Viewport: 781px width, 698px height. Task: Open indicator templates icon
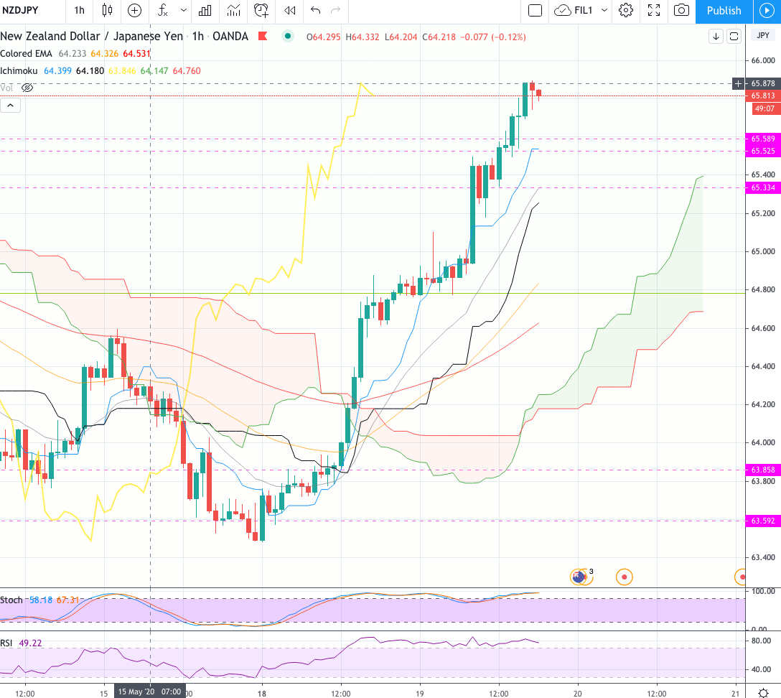pos(233,11)
